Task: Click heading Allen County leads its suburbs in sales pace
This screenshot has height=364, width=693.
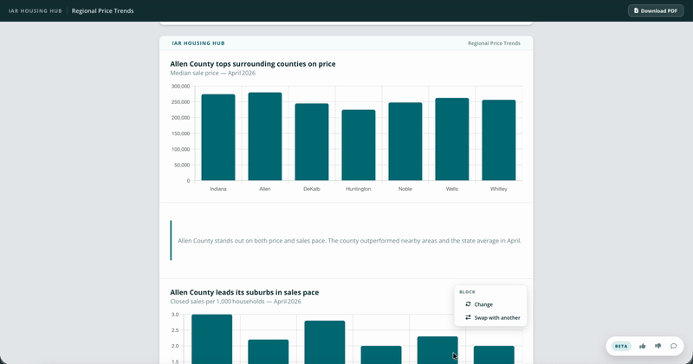Action: point(244,292)
